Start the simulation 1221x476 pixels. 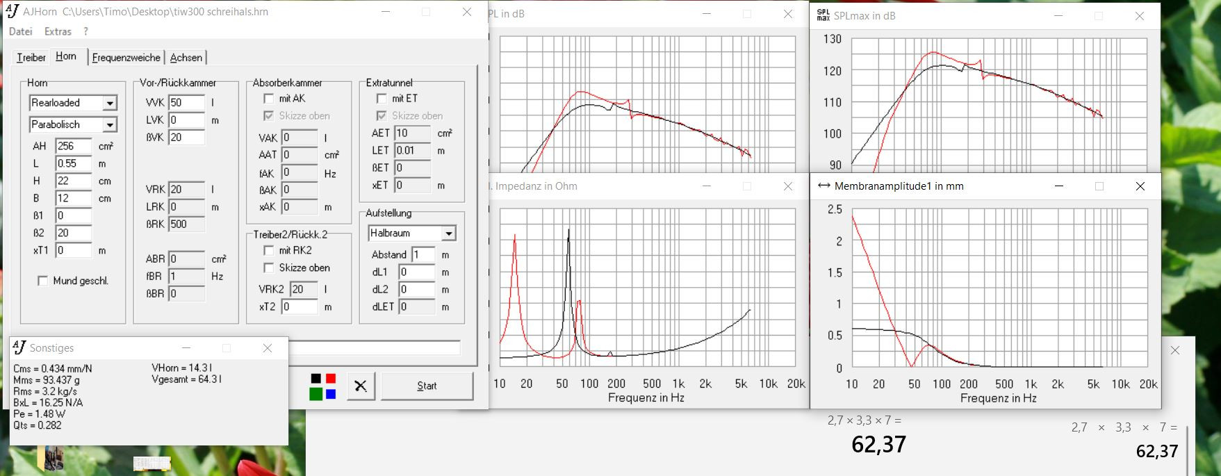coord(427,386)
